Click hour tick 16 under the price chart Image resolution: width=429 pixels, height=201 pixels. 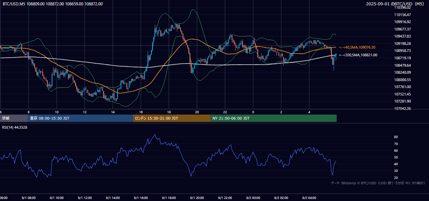pos(141,112)
